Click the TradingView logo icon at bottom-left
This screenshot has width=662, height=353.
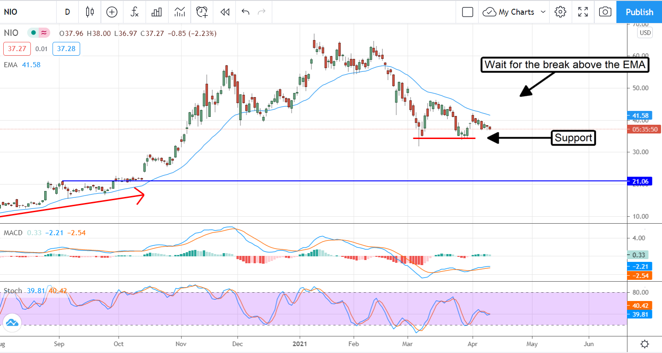coord(12,322)
